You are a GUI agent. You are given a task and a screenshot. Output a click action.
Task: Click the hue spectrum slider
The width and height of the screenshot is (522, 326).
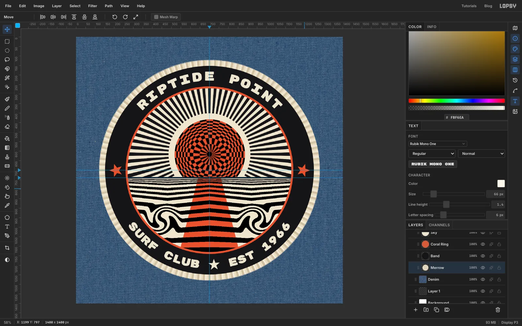tap(456, 101)
